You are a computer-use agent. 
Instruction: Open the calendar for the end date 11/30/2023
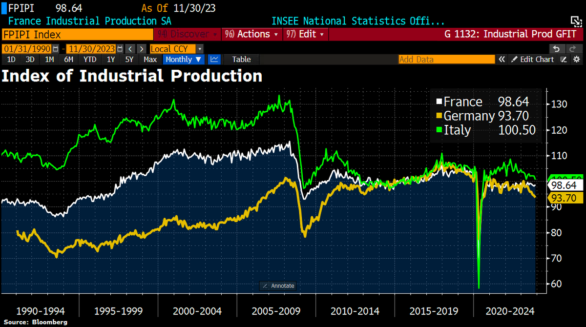119,49
